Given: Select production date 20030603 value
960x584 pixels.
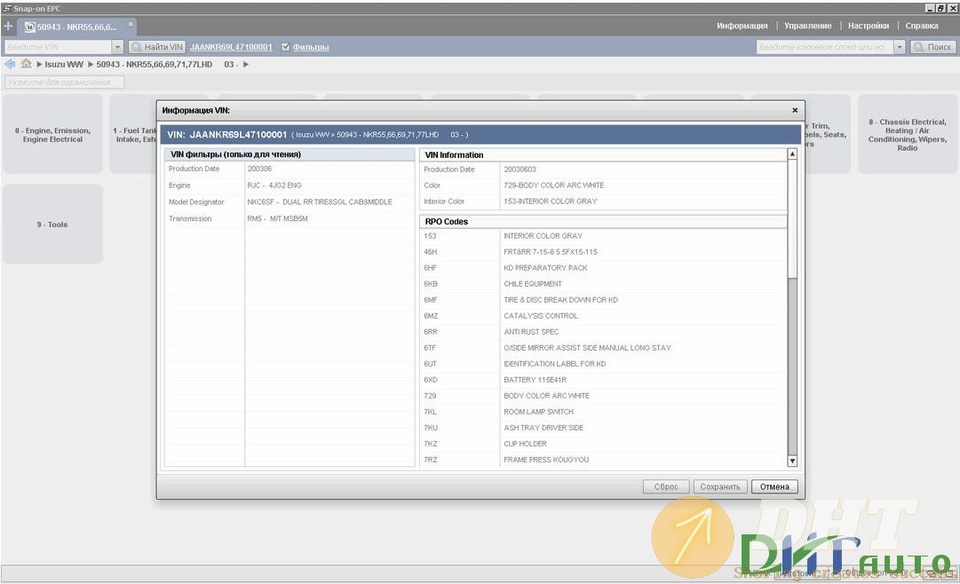Looking at the screenshot, I should (520, 170).
